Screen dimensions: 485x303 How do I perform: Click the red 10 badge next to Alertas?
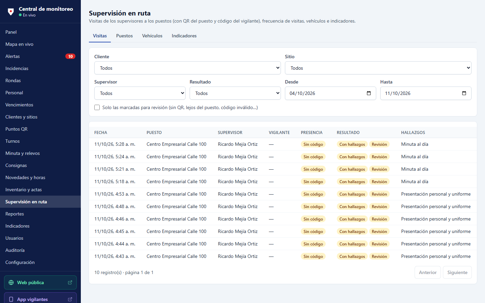point(70,56)
